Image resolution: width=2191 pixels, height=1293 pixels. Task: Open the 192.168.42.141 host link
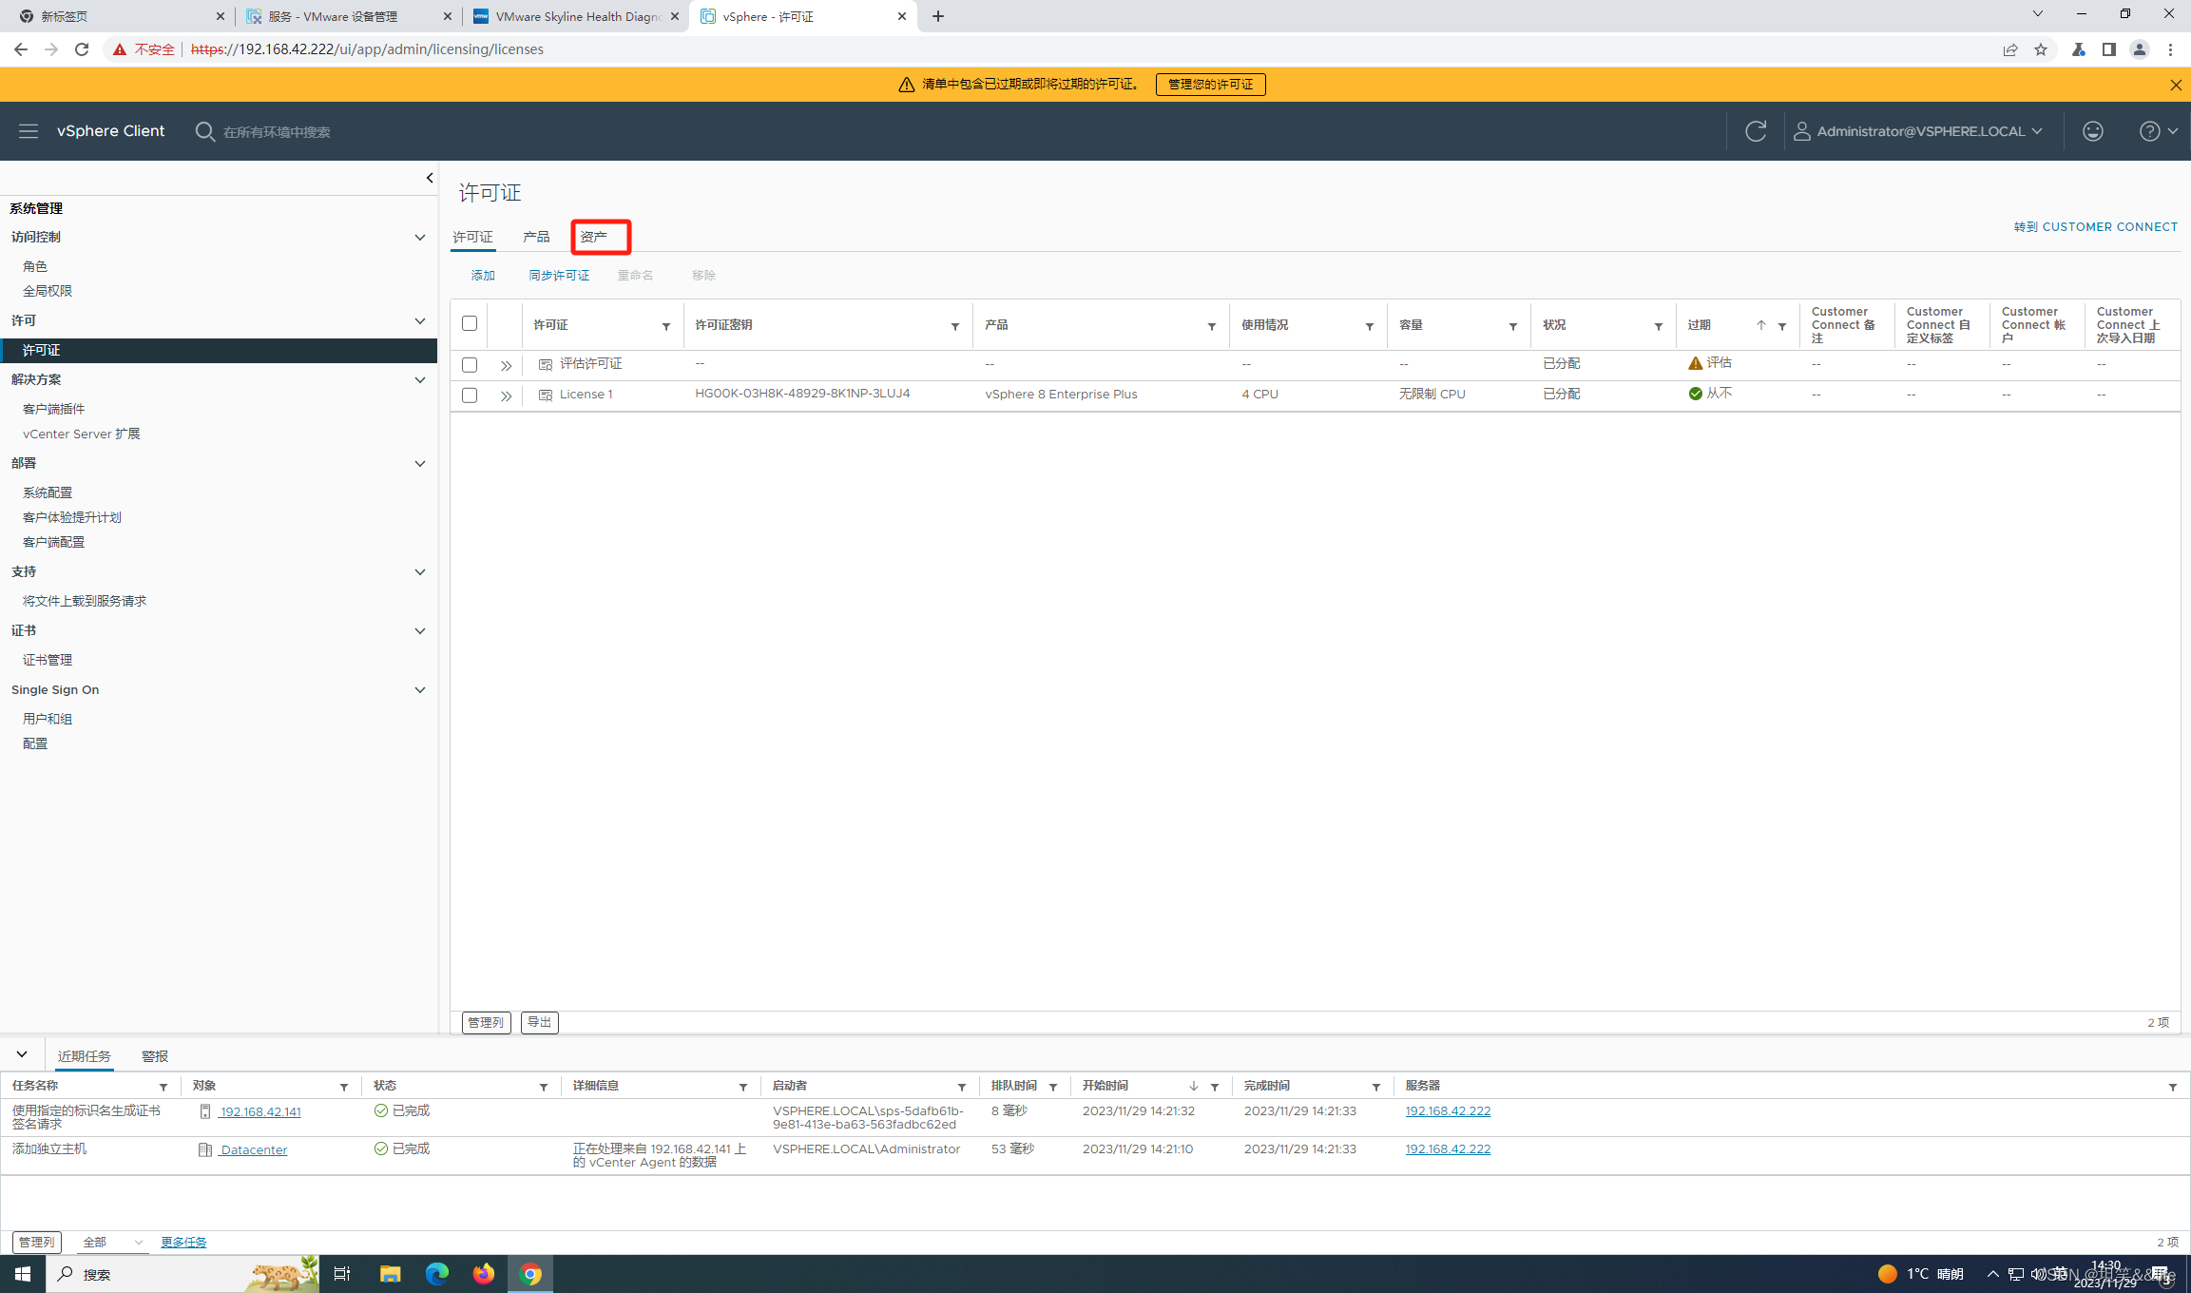[260, 1112]
